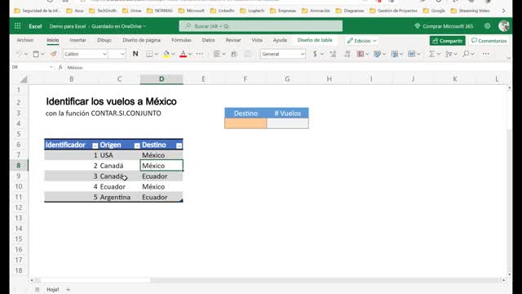This screenshot has height=294, width=522.
Task: Click the Borders icon
Action: (x=149, y=54)
